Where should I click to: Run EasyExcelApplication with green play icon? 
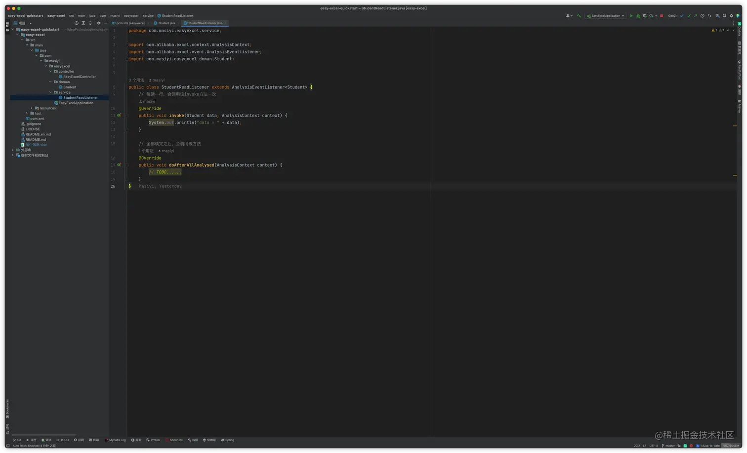pyautogui.click(x=631, y=16)
